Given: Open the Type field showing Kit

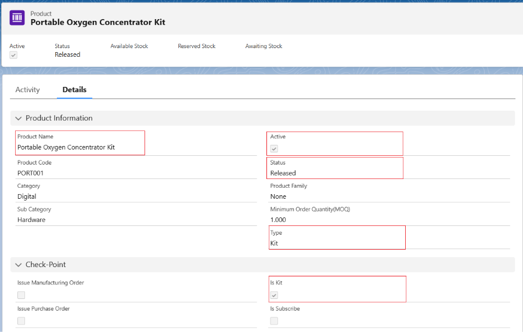Looking at the screenshot, I should coord(274,243).
